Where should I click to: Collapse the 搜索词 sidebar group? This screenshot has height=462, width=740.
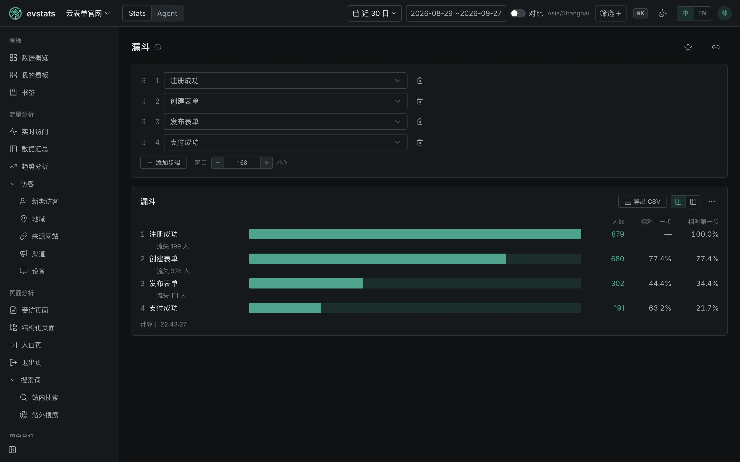click(x=59, y=380)
